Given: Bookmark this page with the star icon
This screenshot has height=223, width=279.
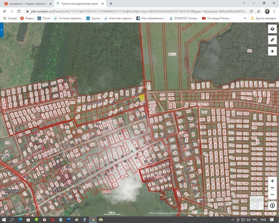Looking at the screenshot, I should pyautogui.click(x=259, y=11).
